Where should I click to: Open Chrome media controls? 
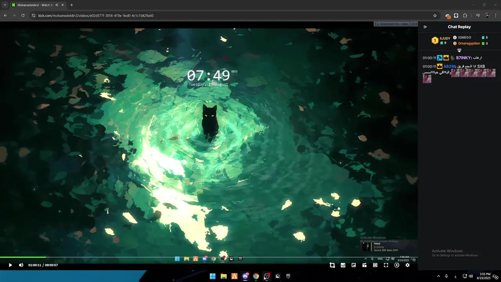click(478, 16)
